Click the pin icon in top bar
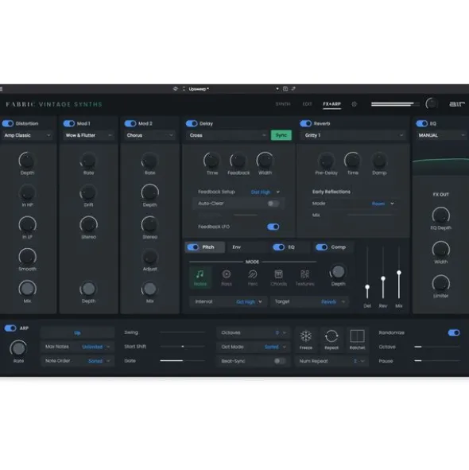Image resolution: width=469 pixels, height=470 pixels. [293, 89]
